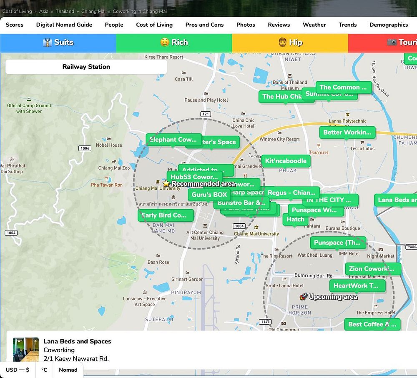Click the Suits neighborhood filter

tap(58, 43)
